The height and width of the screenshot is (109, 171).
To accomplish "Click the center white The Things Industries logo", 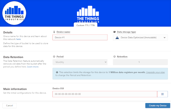I will point(88,14).
